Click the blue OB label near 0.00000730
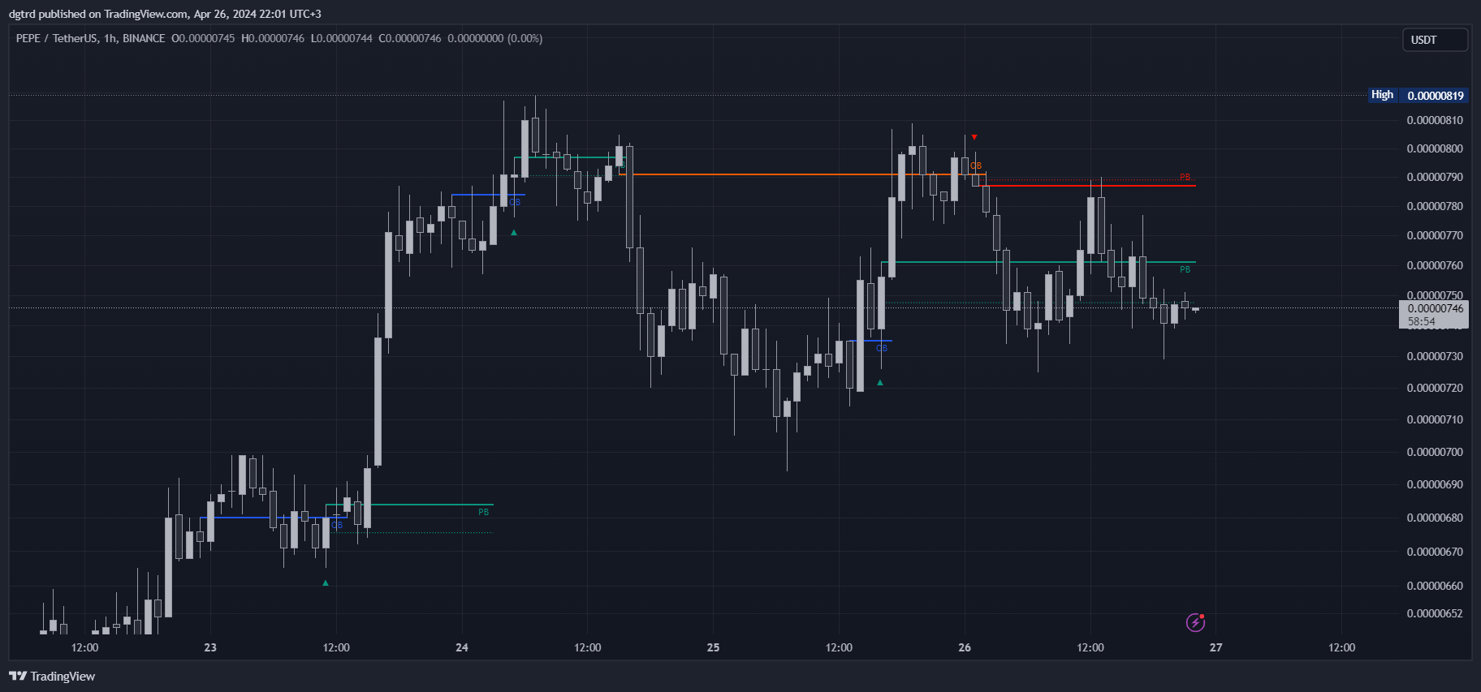Viewport: 1481px width, 692px height. tap(882, 349)
